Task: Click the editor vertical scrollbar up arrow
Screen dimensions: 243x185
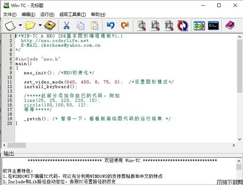Action: (x=240, y=37)
